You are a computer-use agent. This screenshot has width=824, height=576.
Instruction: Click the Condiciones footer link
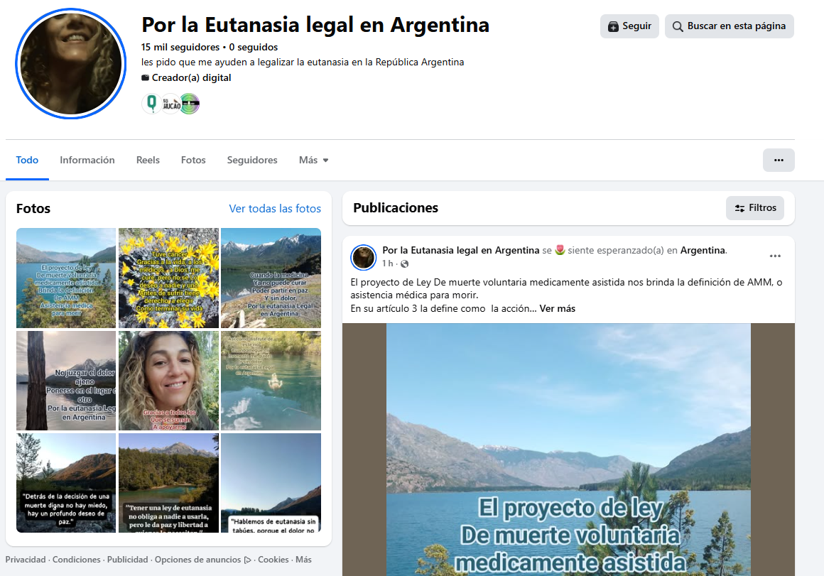pos(76,560)
